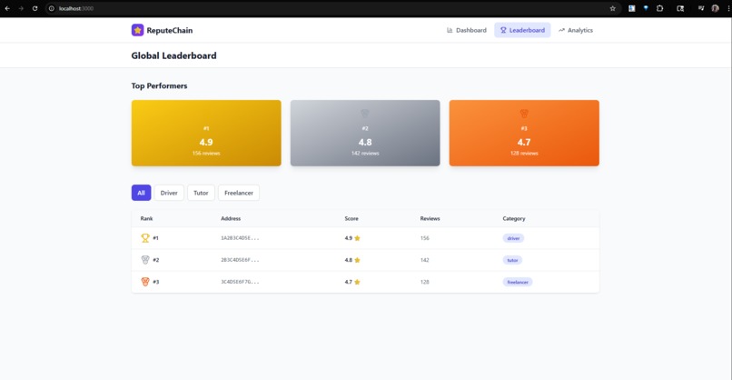Select the Leaderboard nav tab

coord(522,30)
